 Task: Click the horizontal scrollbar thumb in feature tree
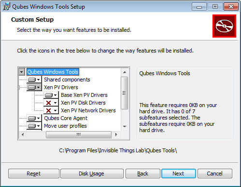pos(79,134)
